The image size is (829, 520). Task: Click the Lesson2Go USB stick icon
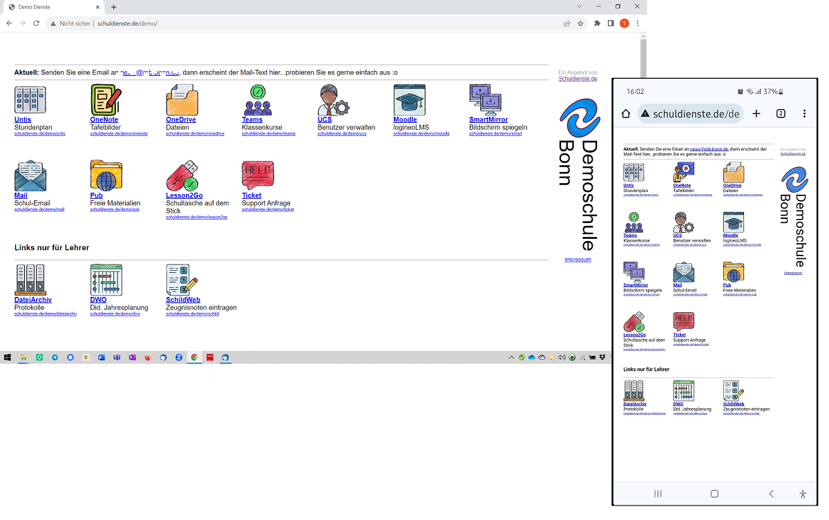(182, 176)
